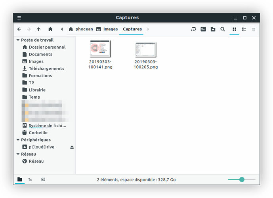Switch to icon view
The image size is (273, 198).
click(x=234, y=29)
